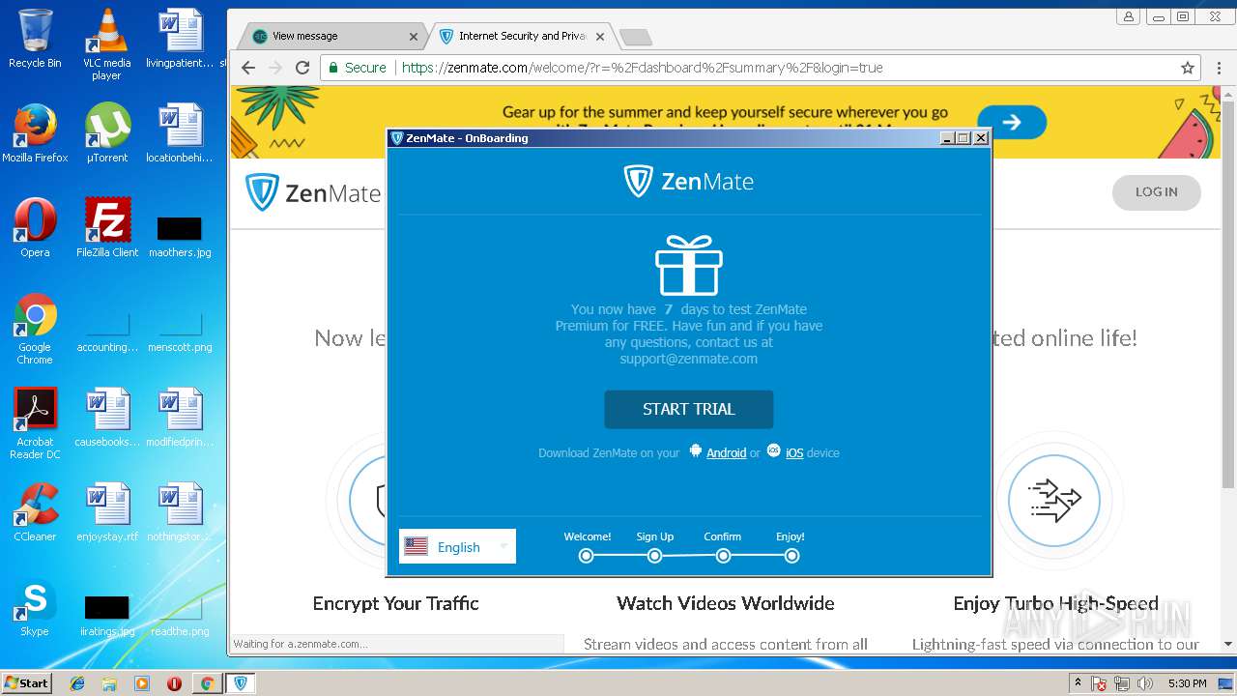Click the Chrome vertical scrollbar down arrow
The image size is (1237, 696).
pos(1228,644)
